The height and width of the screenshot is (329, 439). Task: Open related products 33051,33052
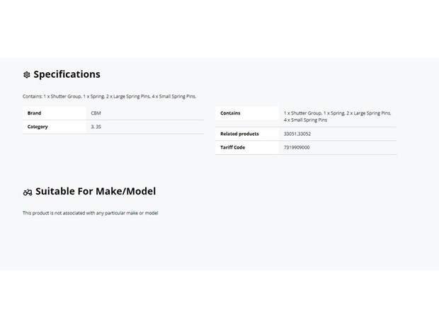coord(297,134)
